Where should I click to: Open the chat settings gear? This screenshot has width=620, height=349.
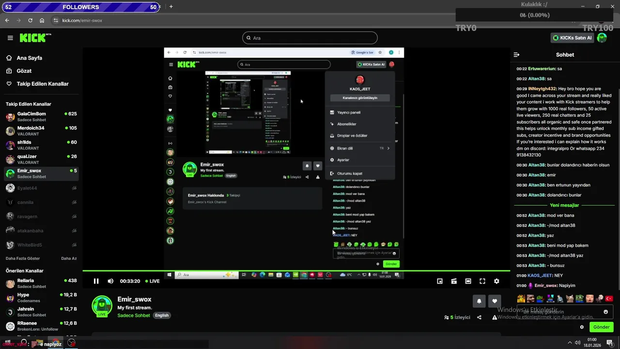[x=582, y=327]
